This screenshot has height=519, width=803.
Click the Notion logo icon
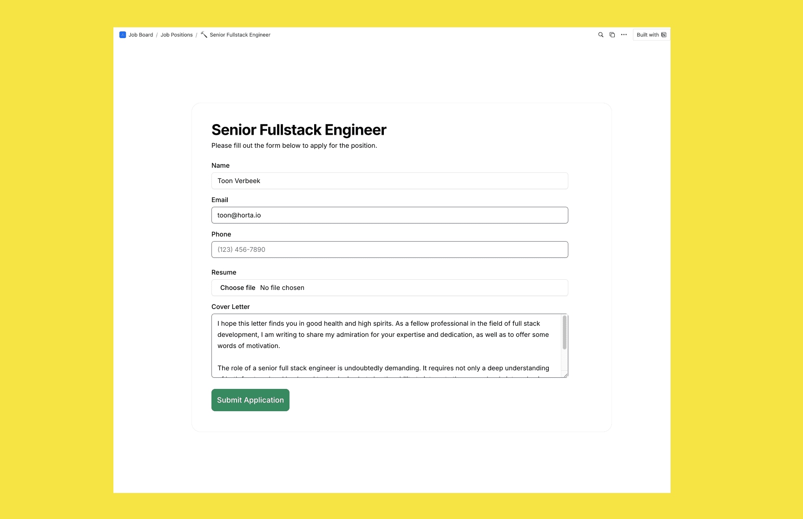(664, 35)
